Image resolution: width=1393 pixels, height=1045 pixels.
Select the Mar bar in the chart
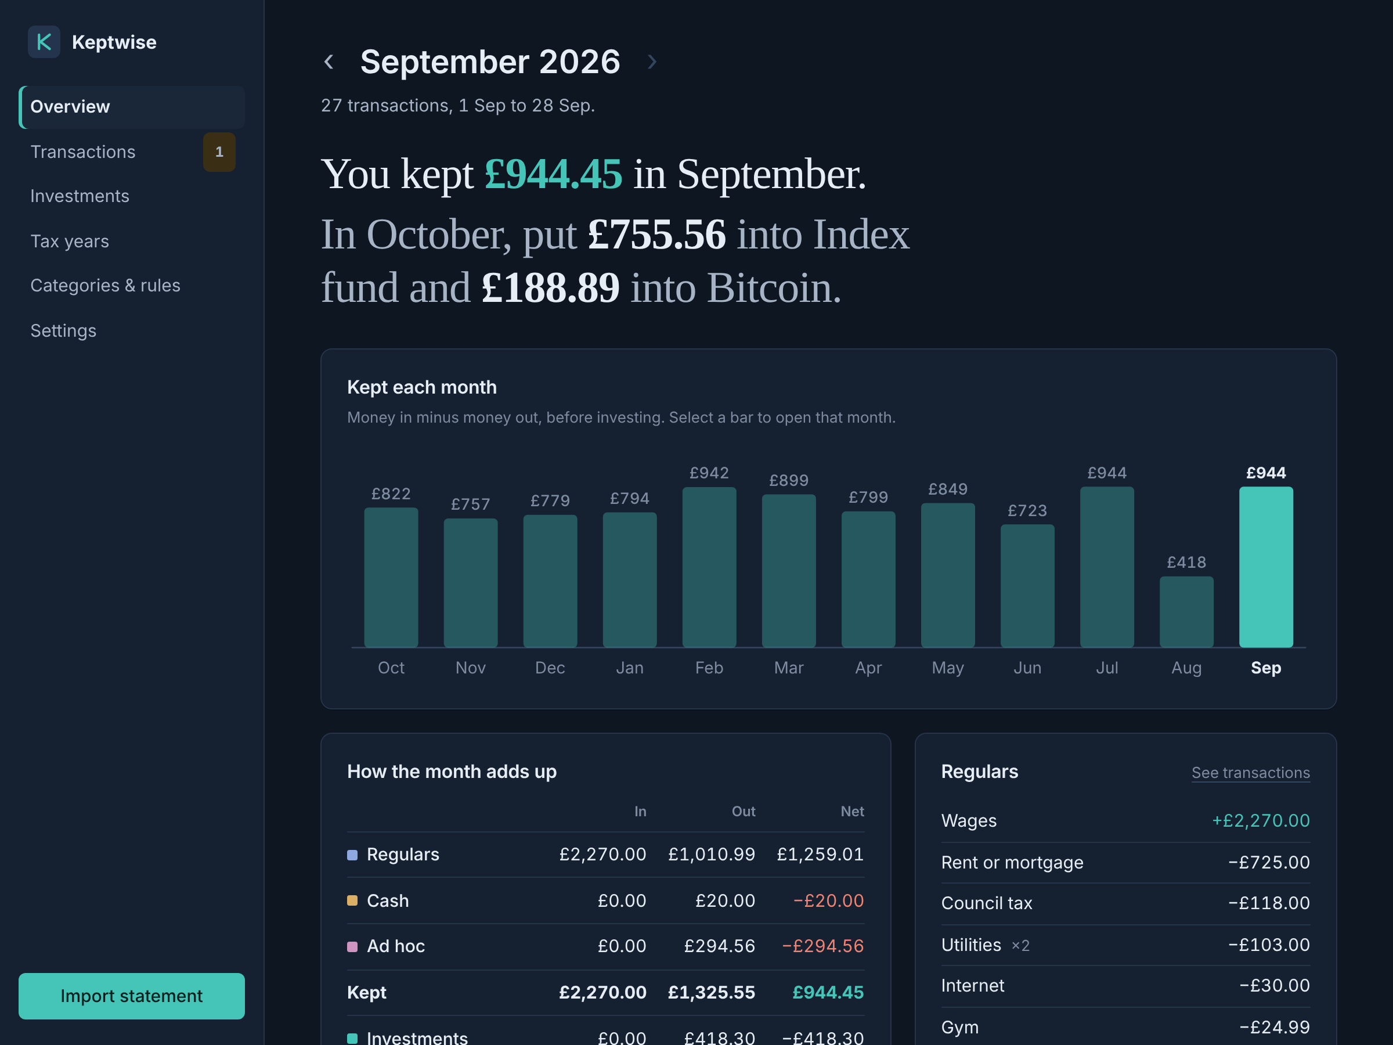(x=789, y=571)
